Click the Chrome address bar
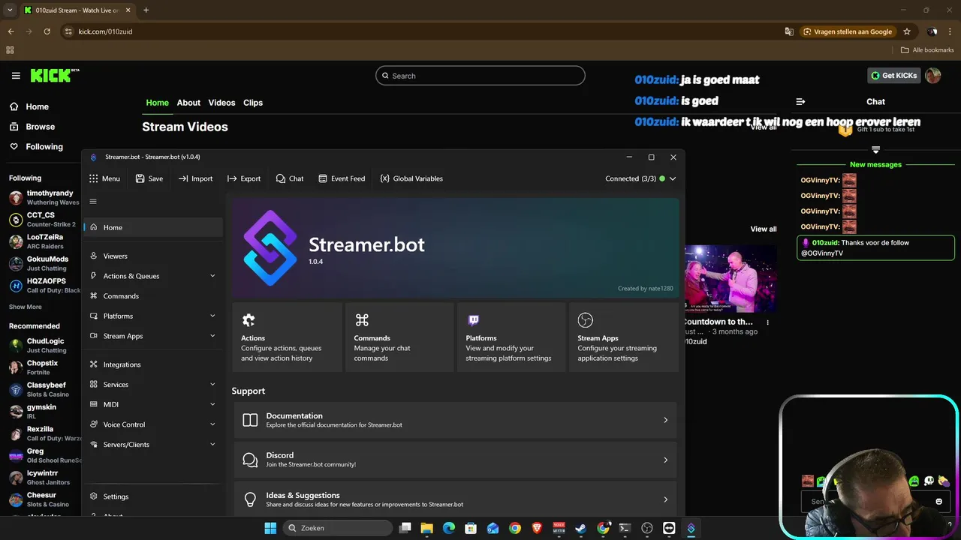961x540 pixels. pos(420,31)
